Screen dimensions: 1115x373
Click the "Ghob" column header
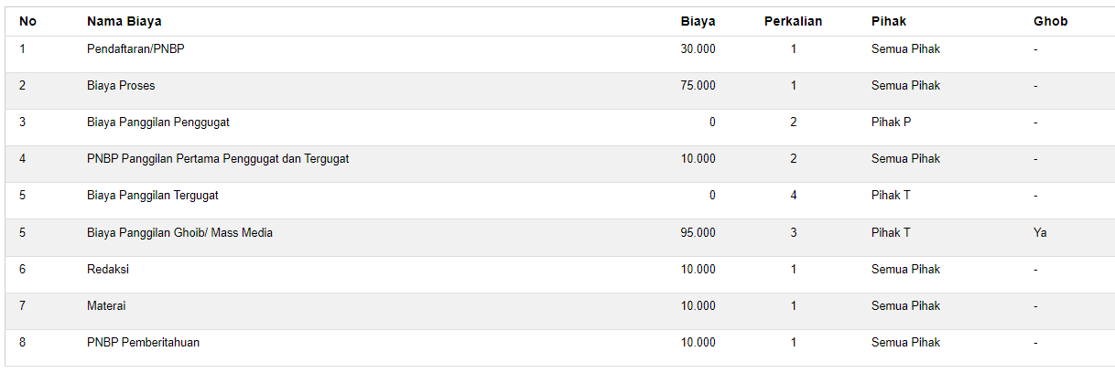pyautogui.click(x=1050, y=21)
